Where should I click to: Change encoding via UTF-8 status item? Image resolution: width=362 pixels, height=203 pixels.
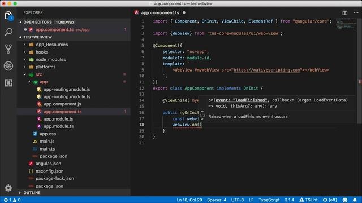click(x=238, y=200)
